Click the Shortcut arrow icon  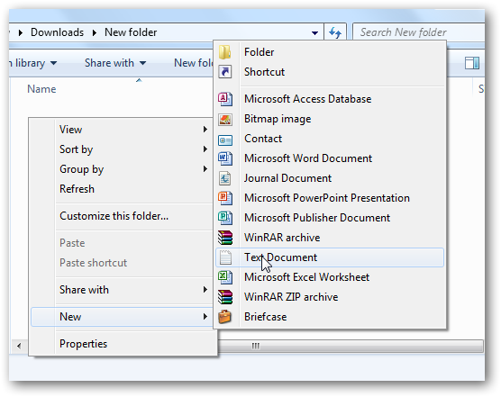(x=225, y=72)
